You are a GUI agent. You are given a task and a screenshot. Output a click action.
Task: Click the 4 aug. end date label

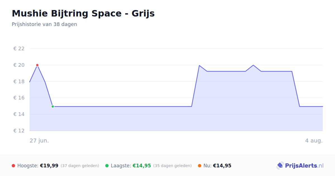point(314,141)
